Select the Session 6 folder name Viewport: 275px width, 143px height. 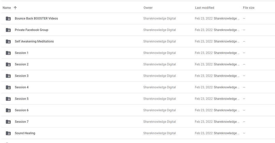(22, 110)
